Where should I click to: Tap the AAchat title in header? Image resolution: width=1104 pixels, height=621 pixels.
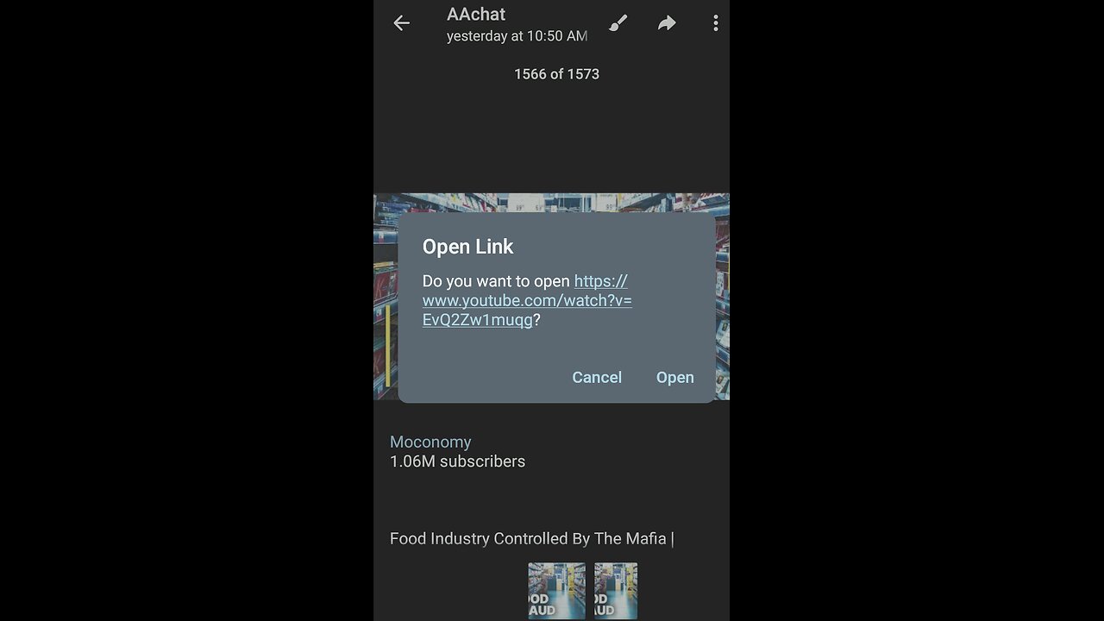(476, 14)
